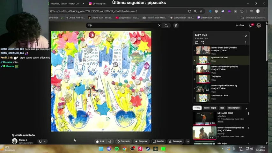This screenshot has width=272, height=153.
Task: Select the Rap filter chip
Action: pos(222,108)
